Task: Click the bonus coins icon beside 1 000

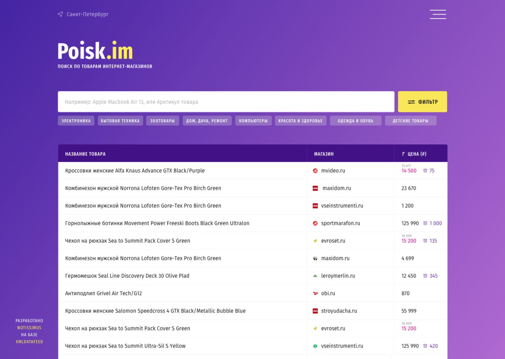Action: point(425,223)
